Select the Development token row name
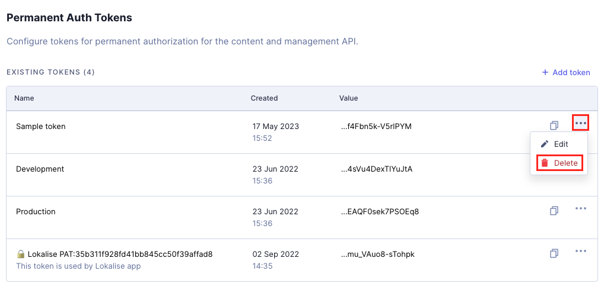This screenshot has height=290, width=604. (x=40, y=169)
